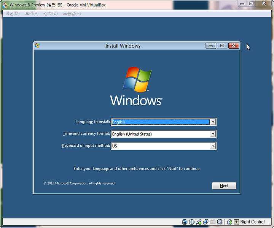Screen dimensions: 274x228
Task: Click the Install Windows title bar flag icon
Action: 37,46
